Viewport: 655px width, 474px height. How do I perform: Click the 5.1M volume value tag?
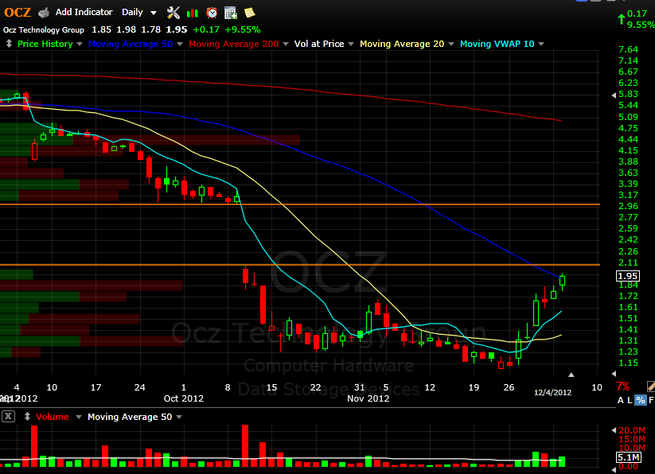[629, 457]
